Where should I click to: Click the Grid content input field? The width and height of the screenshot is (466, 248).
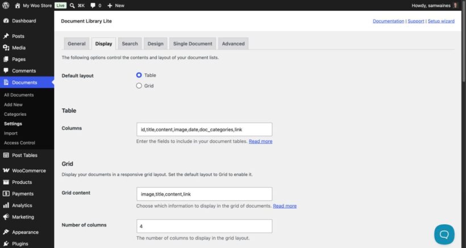204,194
